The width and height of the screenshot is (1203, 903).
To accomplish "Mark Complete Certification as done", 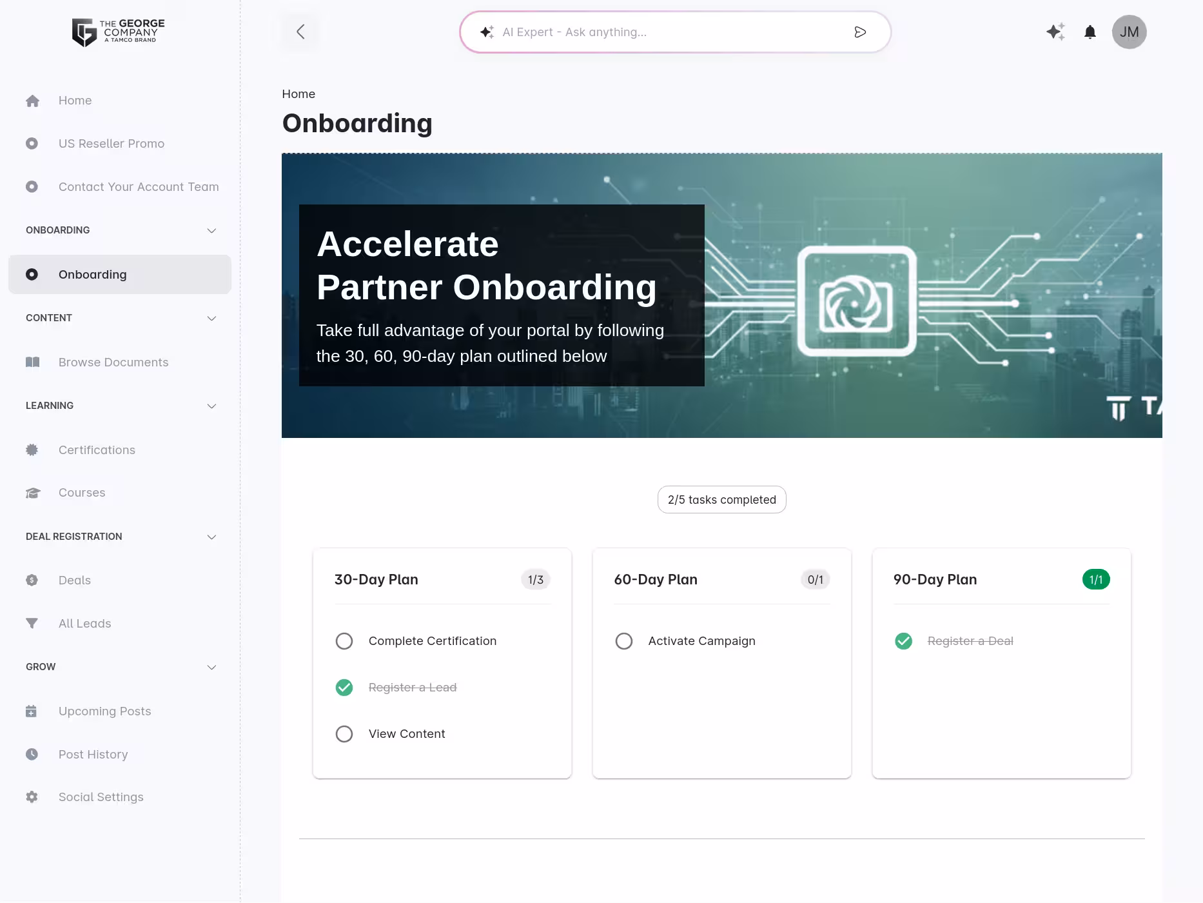I will tap(344, 640).
